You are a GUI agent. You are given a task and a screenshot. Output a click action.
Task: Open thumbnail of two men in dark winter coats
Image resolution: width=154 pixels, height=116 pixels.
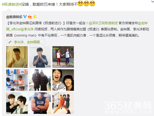click(x=40, y=80)
